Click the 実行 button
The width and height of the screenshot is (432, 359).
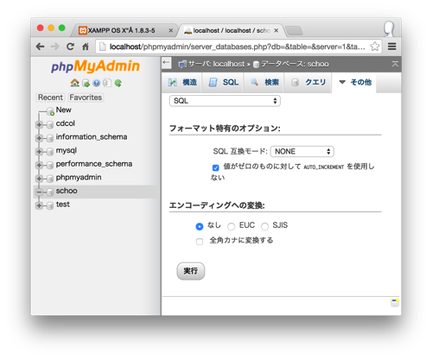191,271
